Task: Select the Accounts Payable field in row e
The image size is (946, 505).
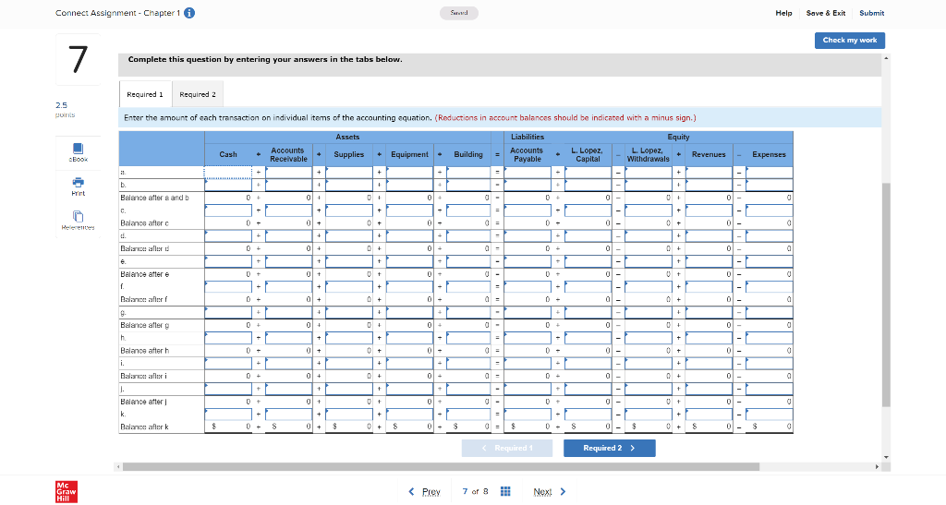Action: [528, 261]
